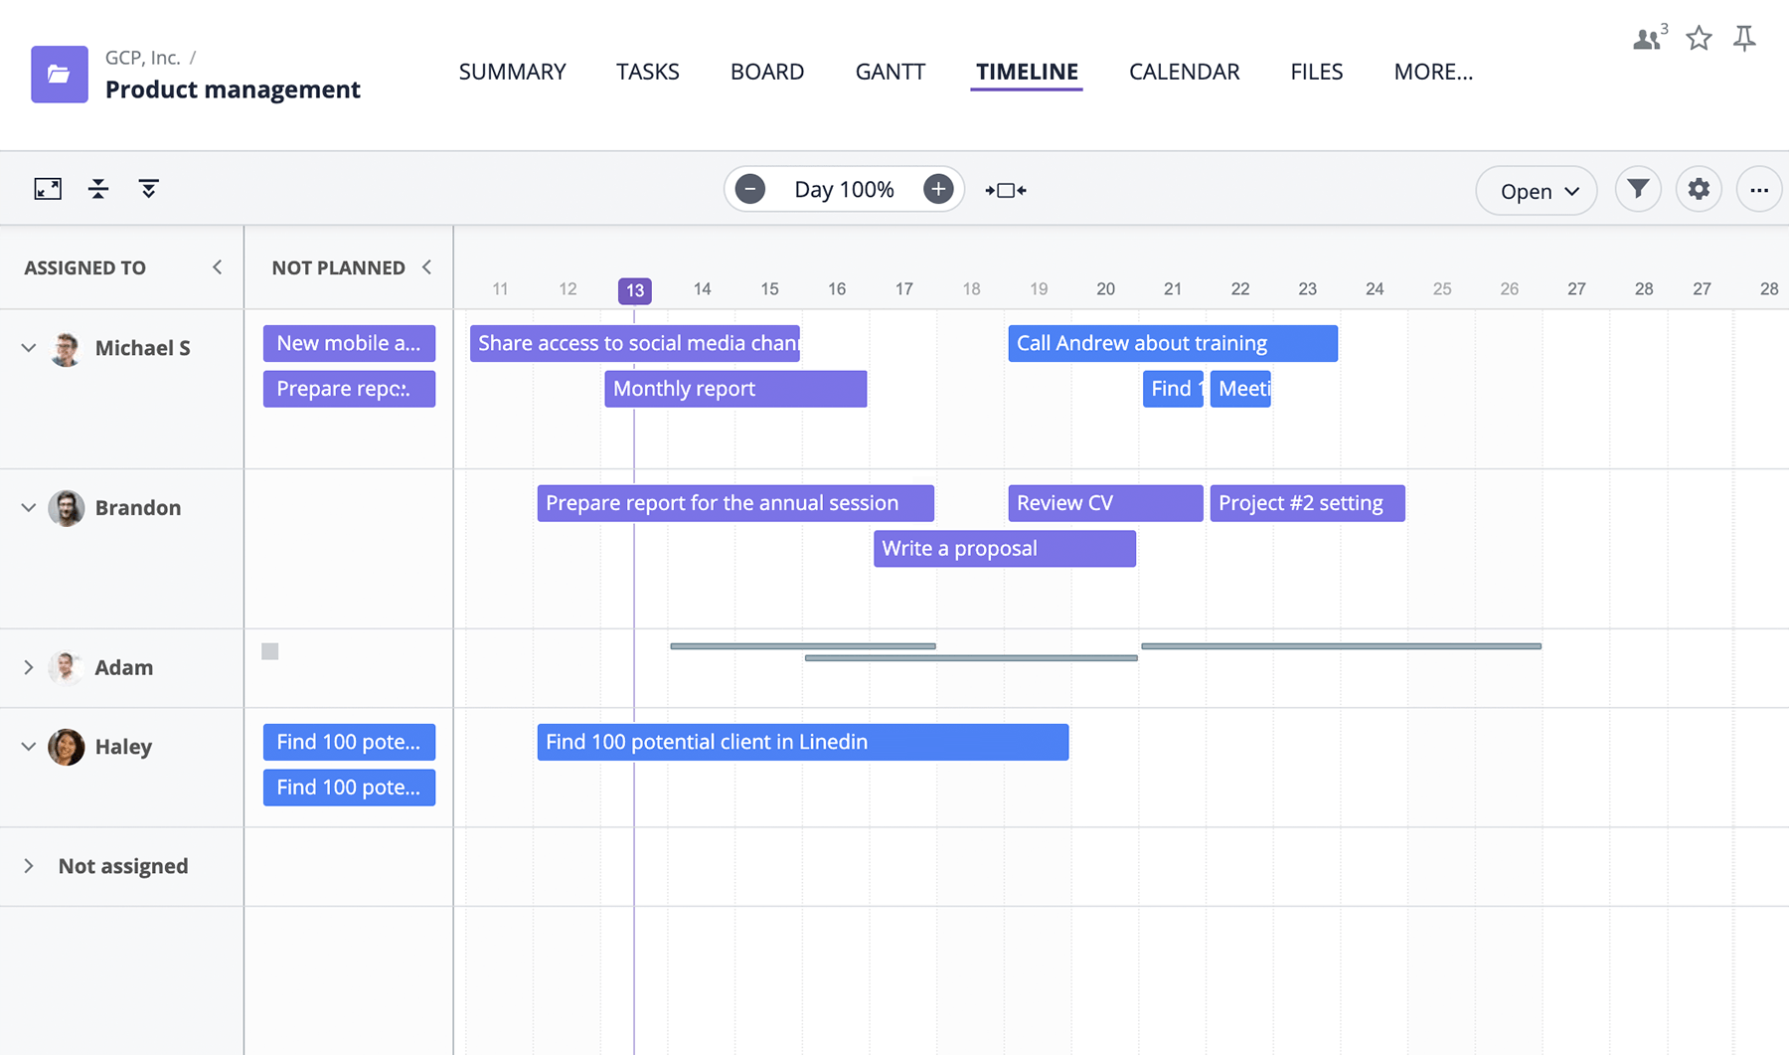Open the Open status filter dropdown
Image resolution: width=1789 pixels, height=1055 pixels.
[1537, 191]
